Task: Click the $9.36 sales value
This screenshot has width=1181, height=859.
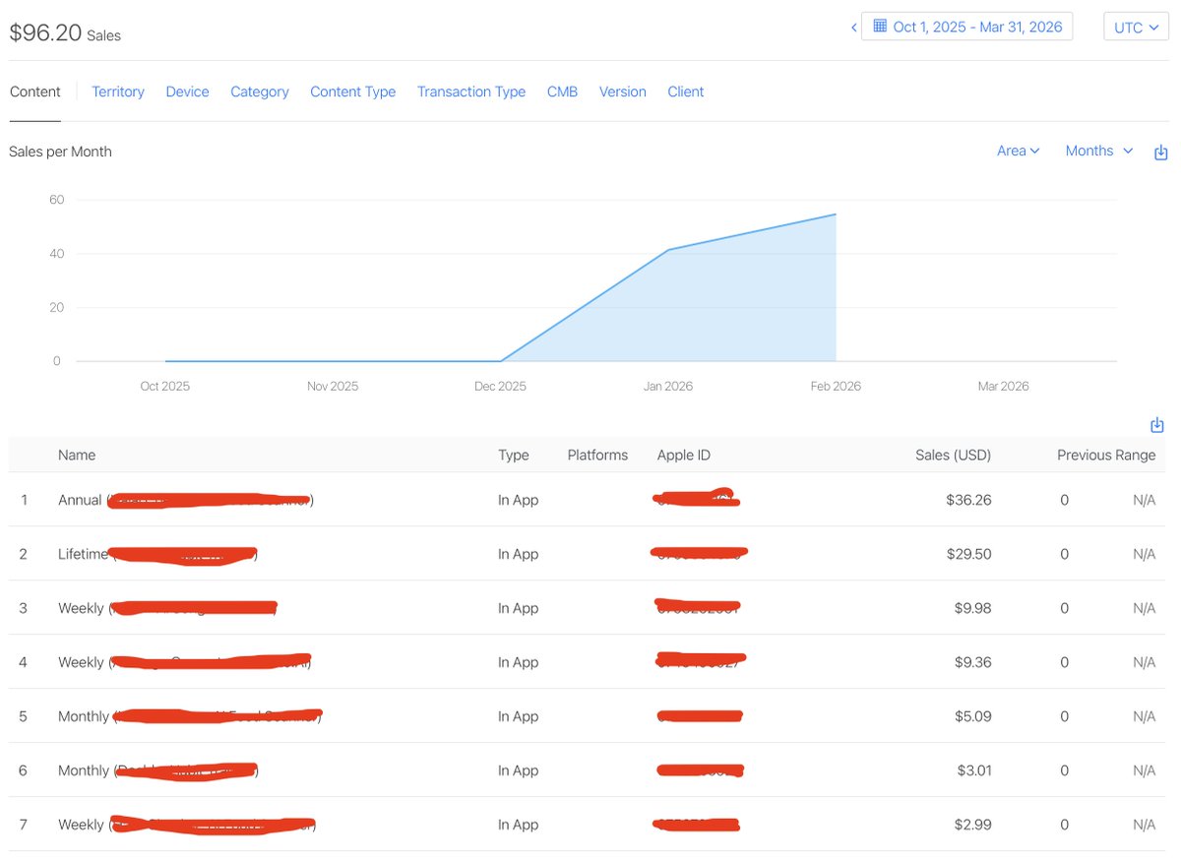Action: [x=972, y=662]
